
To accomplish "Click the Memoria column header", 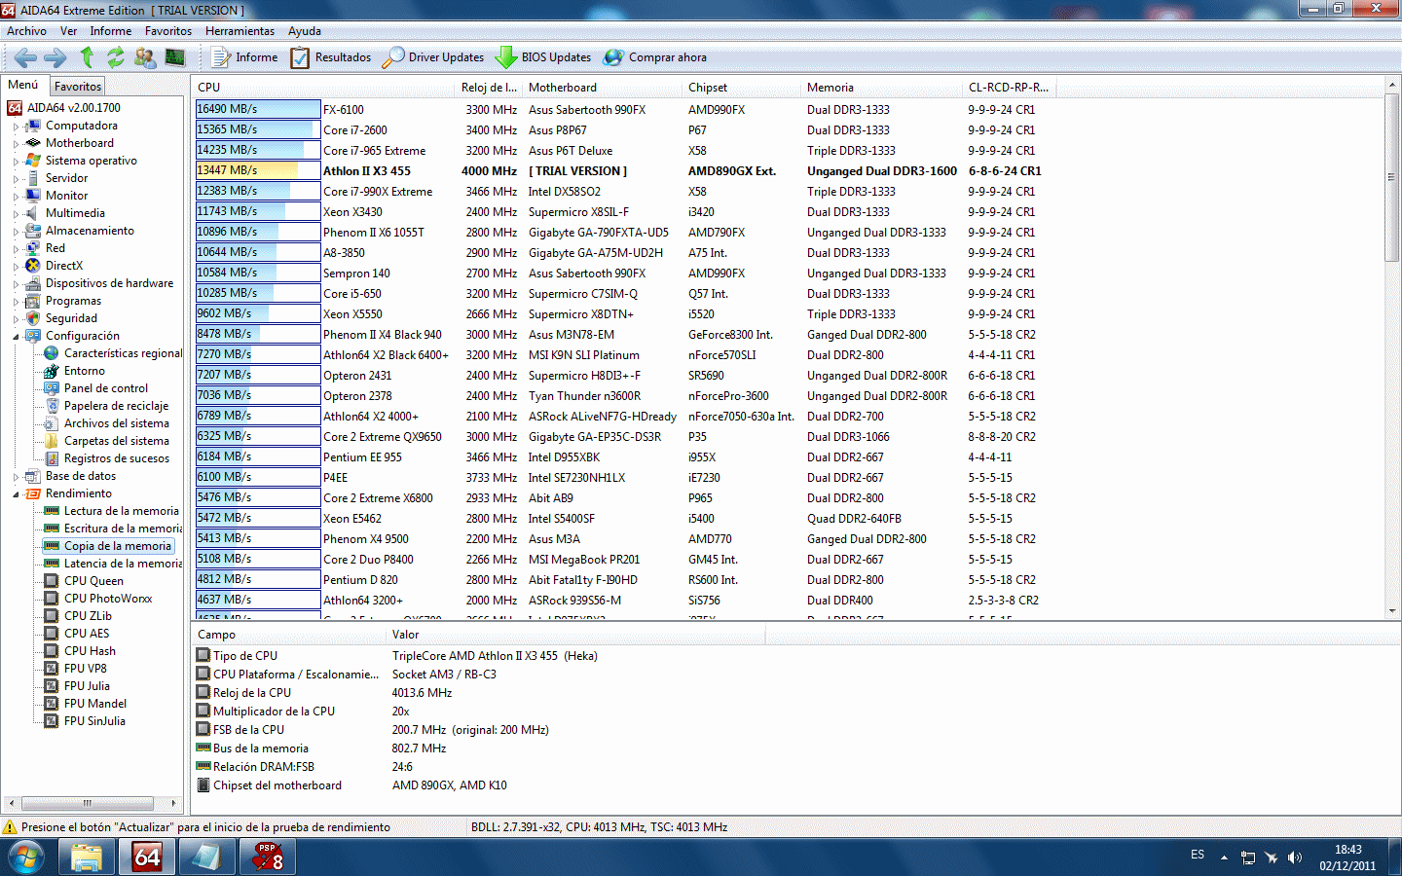I will 882,88.
